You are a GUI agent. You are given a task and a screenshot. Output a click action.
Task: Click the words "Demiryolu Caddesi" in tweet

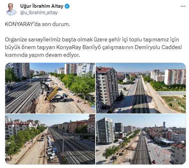(158, 47)
